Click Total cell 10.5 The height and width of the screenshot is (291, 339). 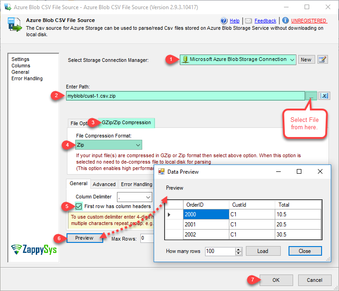(298, 214)
